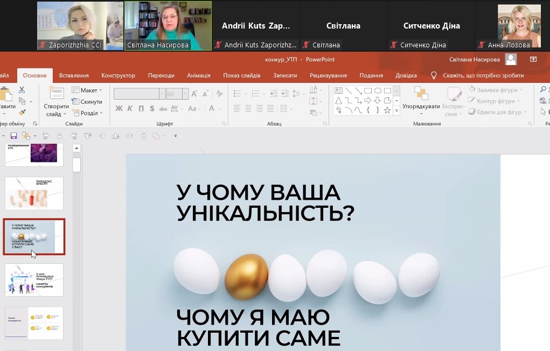The width and height of the screenshot is (550, 351).
Task: Click the Format Painter brush icon
Action: (x=22, y=112)
